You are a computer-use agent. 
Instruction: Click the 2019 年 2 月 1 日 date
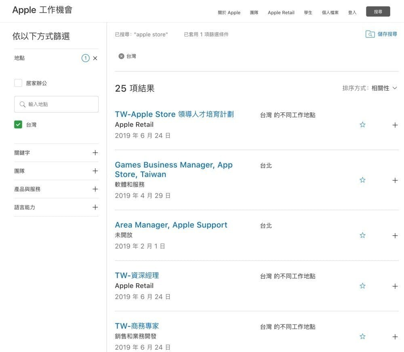click(140, 246)
